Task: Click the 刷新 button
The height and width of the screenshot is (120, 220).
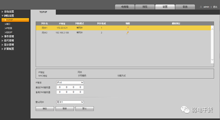Action: coord(65,109)
